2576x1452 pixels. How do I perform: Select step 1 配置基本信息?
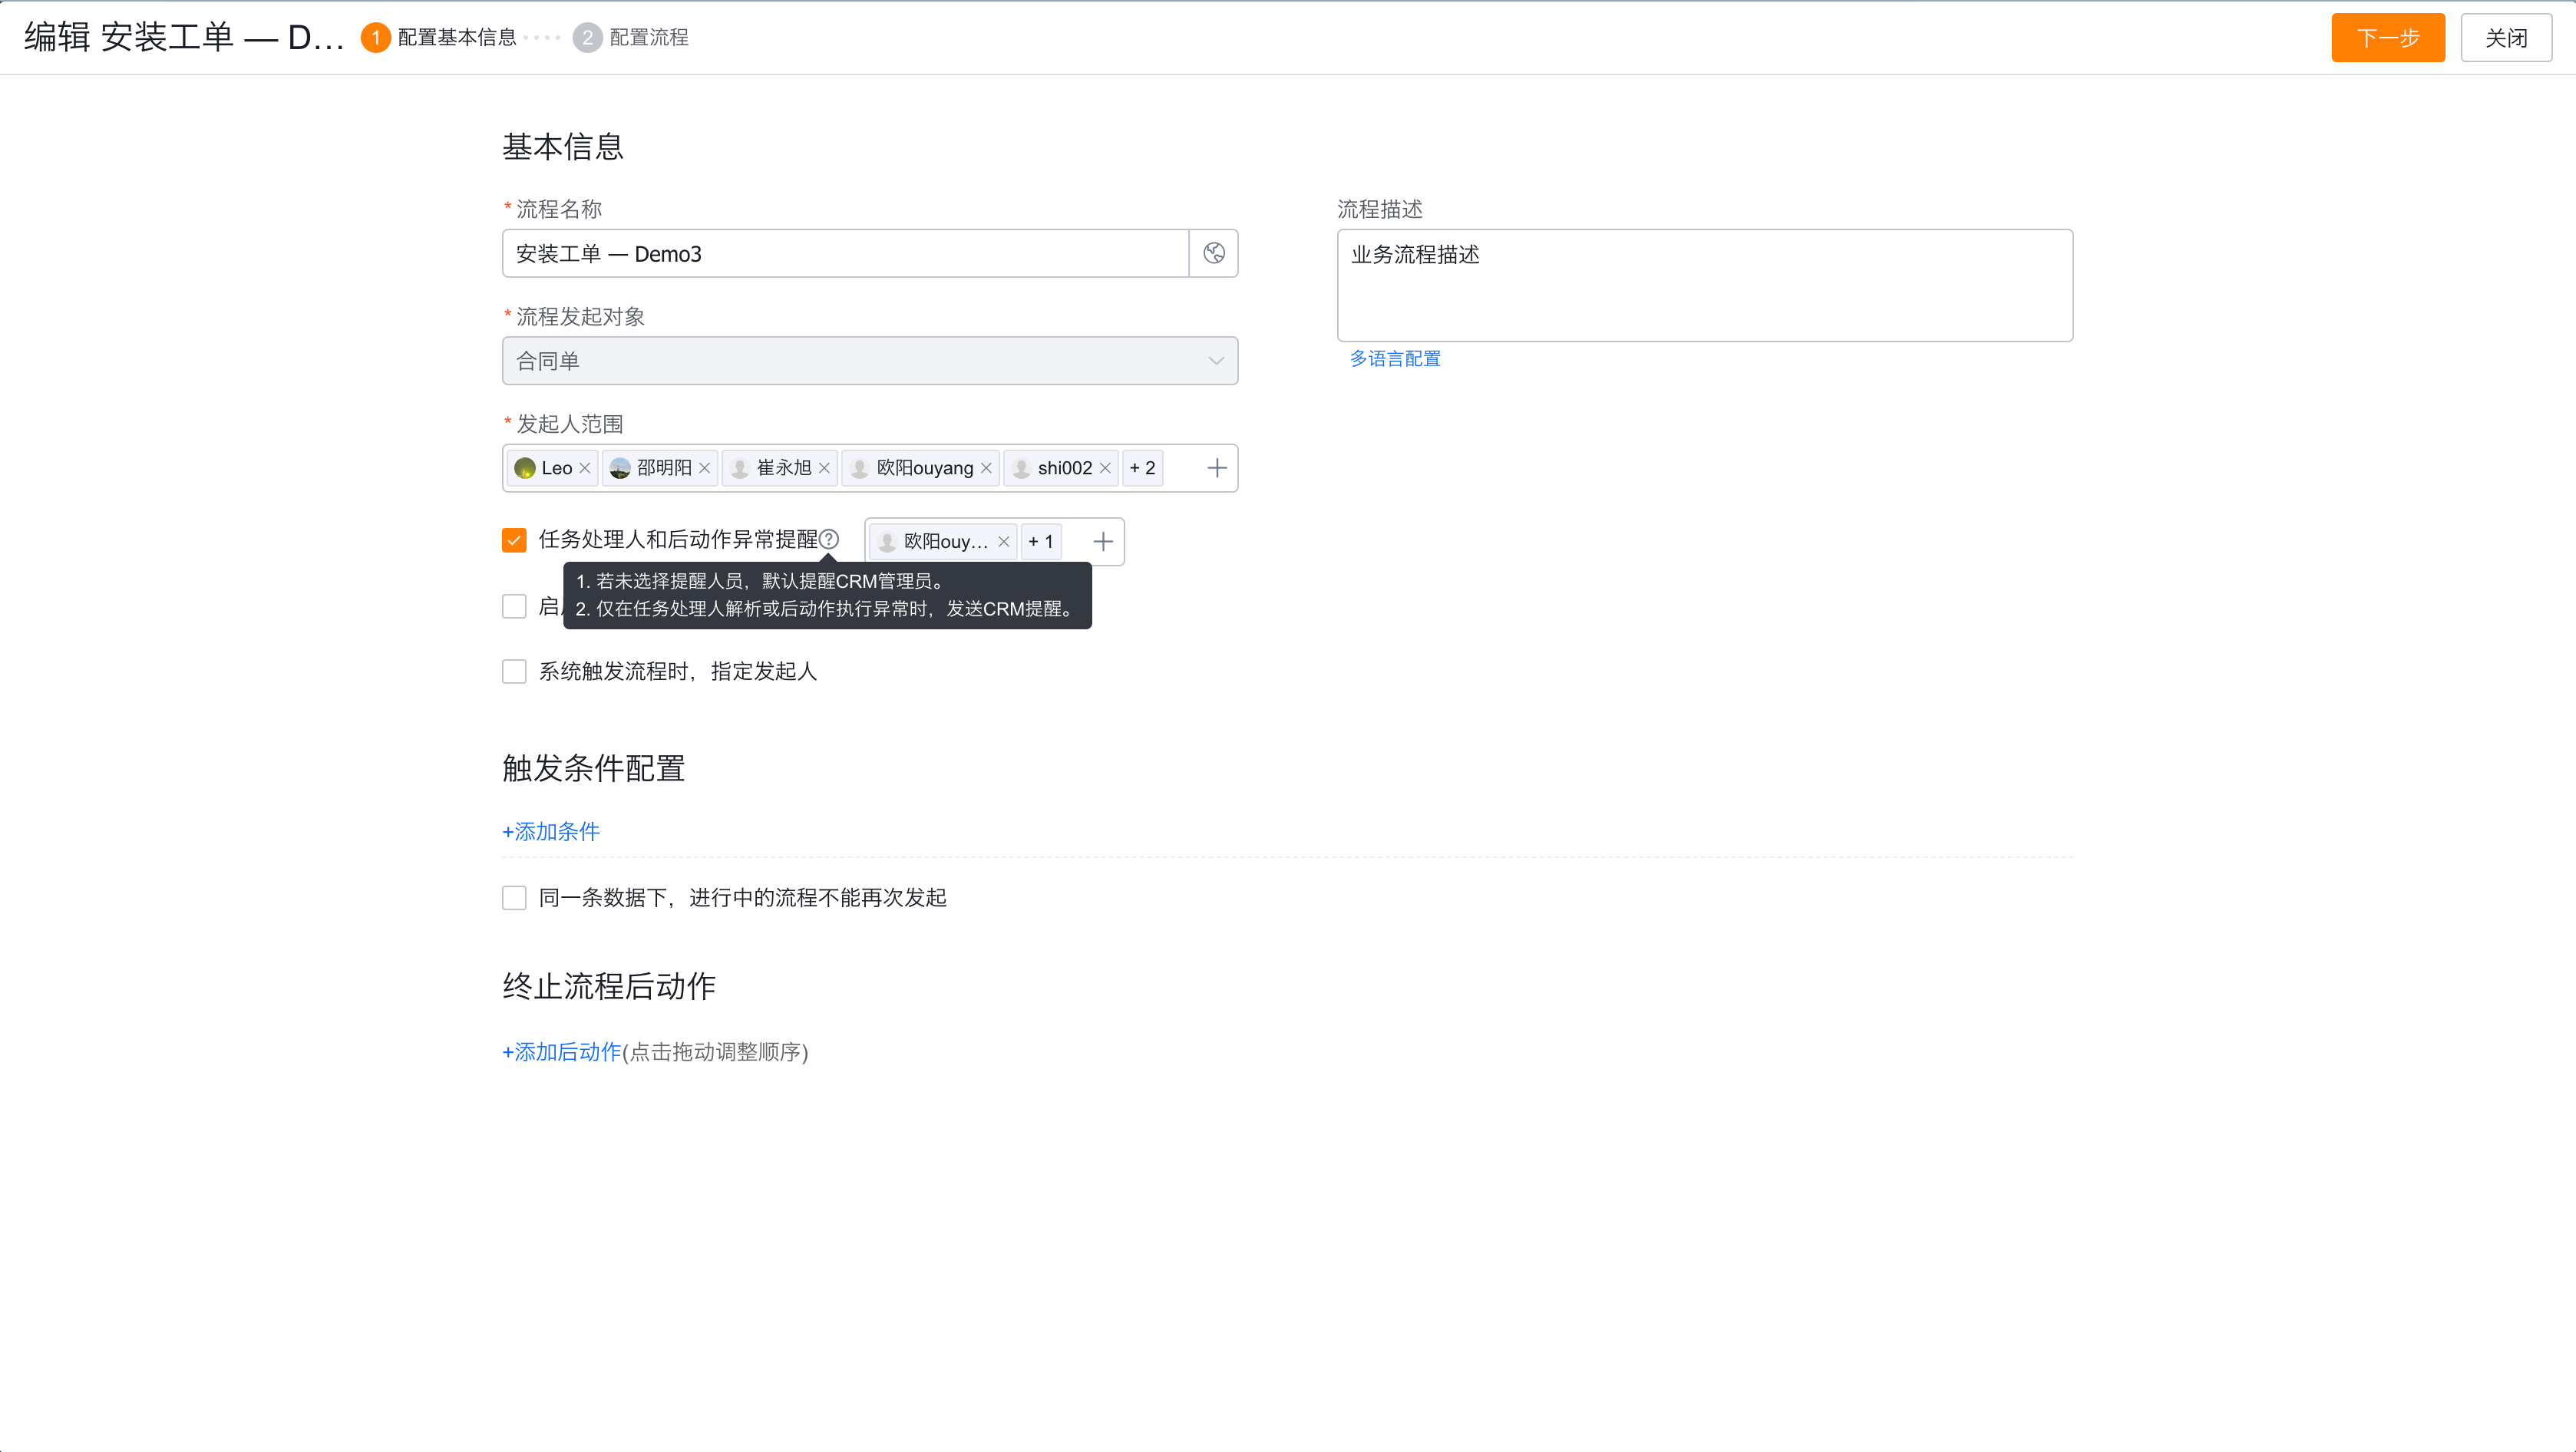(x=439, y=37)
